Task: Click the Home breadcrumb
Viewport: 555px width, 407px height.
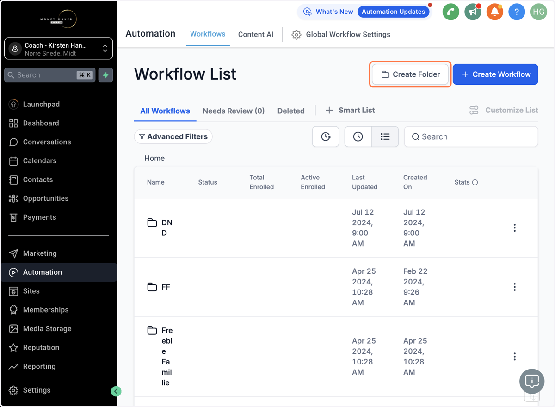Action: pyautogui.click(x=154, y=158)
